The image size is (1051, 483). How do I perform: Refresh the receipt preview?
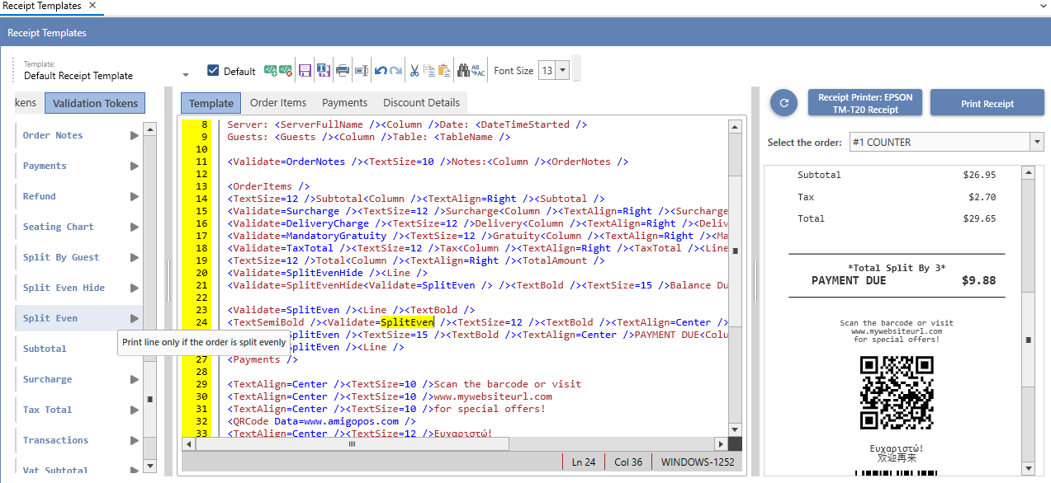[784, 103]
